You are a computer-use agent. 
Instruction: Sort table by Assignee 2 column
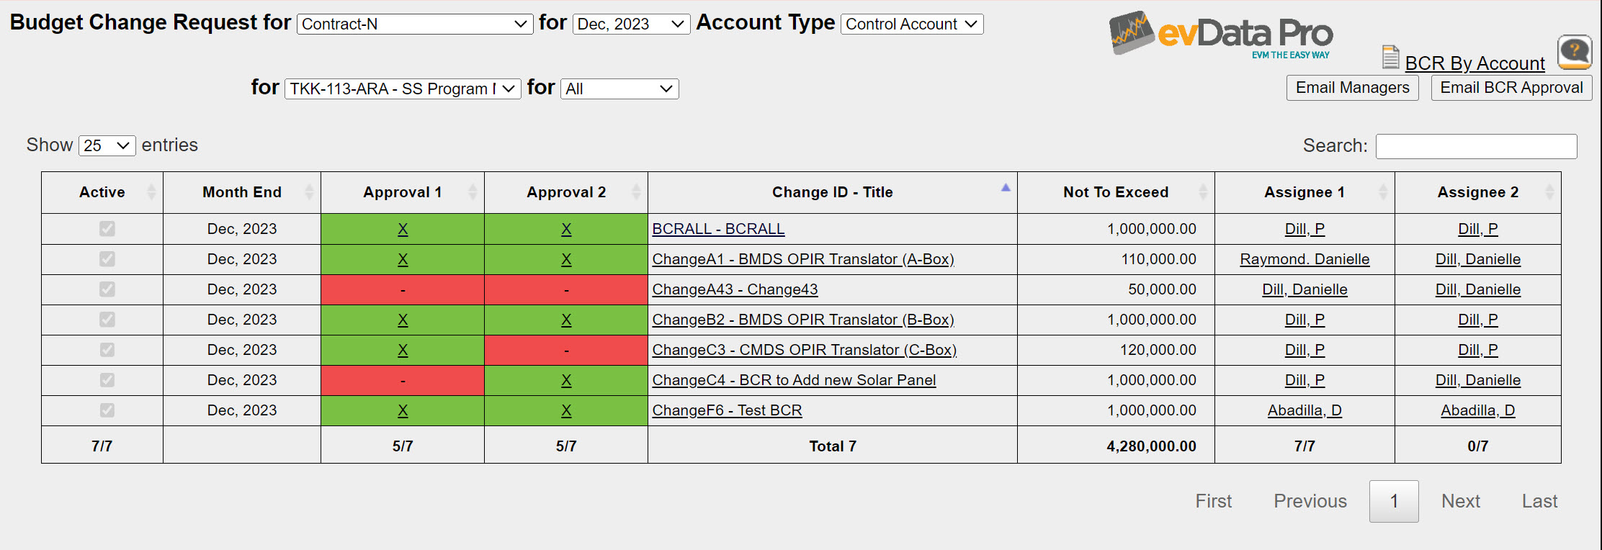pos(1478,192)
